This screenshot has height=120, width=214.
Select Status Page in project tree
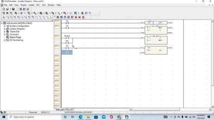tap(15, 37)
